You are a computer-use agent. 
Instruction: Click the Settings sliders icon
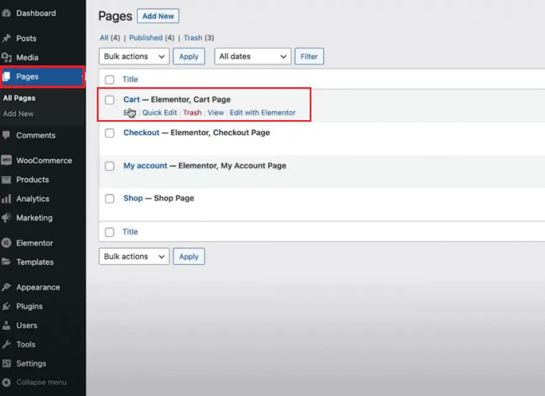coord(6,363)
